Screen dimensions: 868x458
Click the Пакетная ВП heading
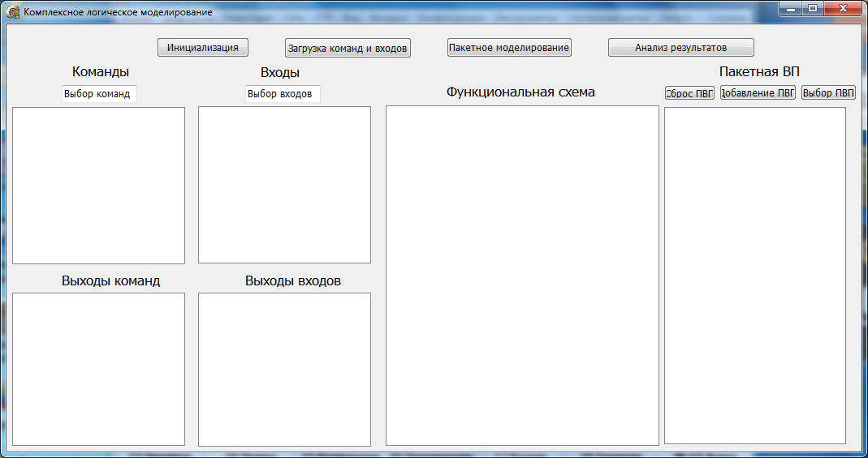tap(759, 72)
